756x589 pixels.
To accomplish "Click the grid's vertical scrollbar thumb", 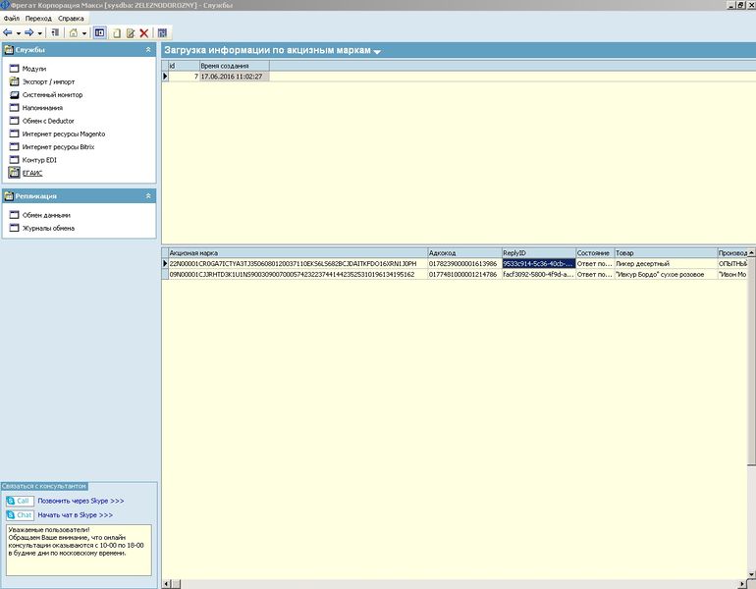I will [751, 361].
